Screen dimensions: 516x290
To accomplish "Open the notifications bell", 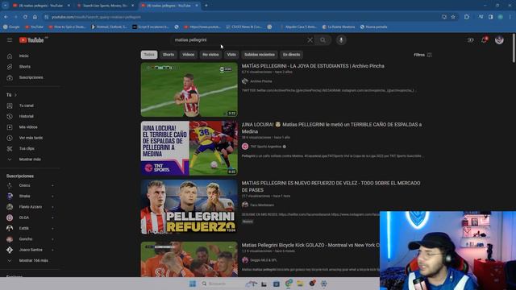I will (484, 40).
